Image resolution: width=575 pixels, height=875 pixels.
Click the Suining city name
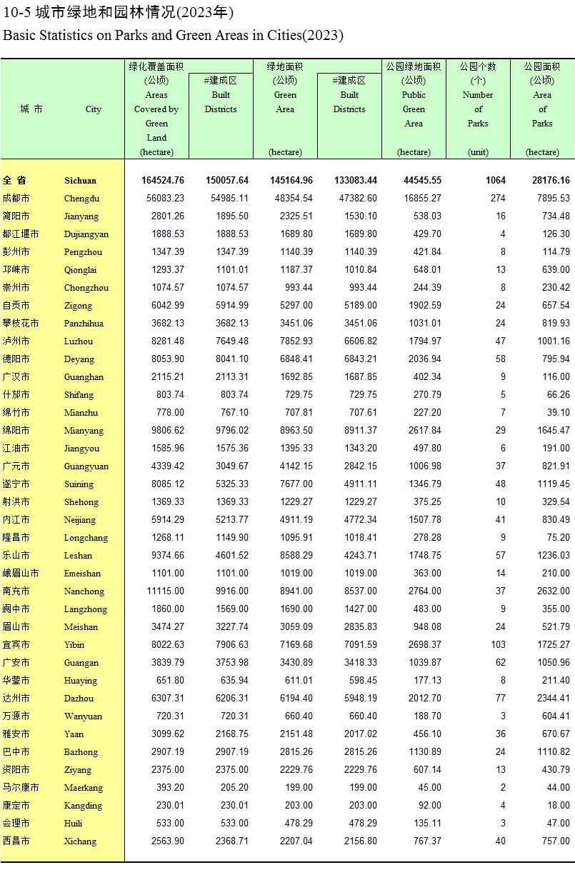[80, 484]
